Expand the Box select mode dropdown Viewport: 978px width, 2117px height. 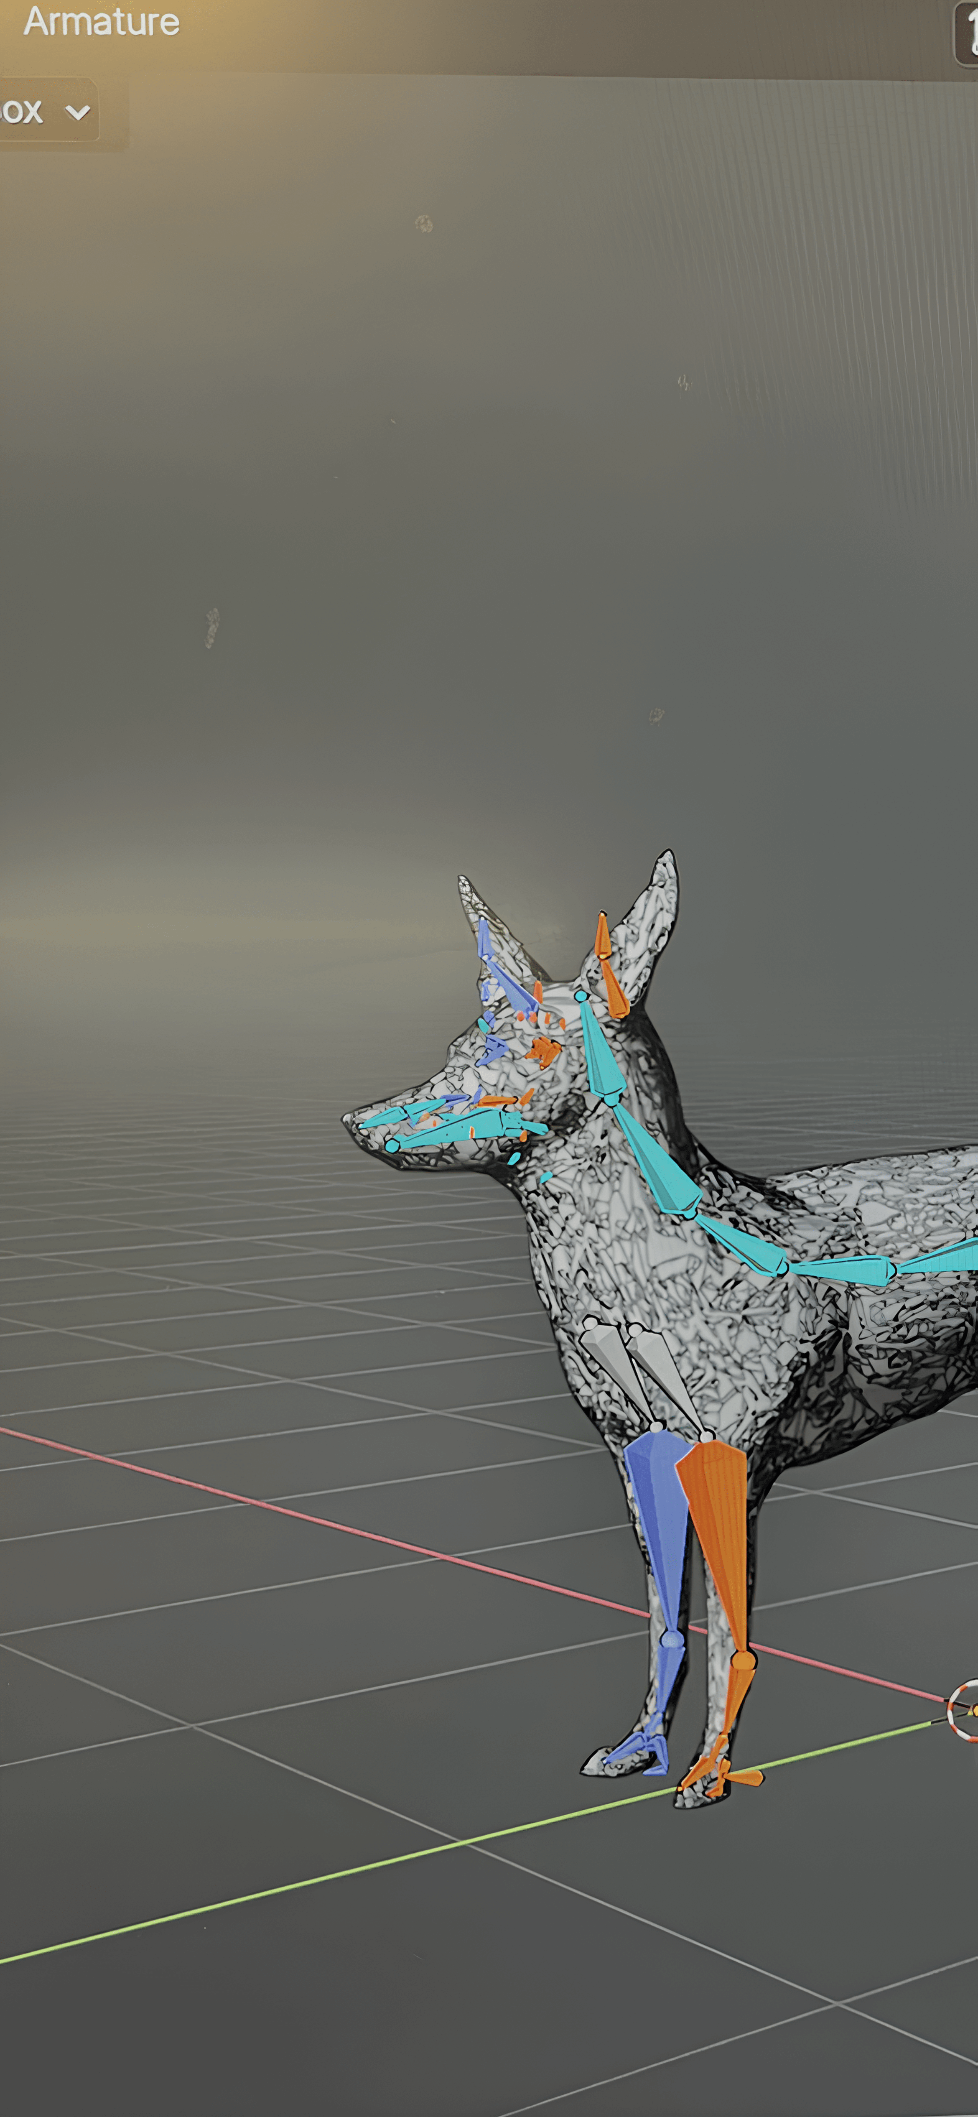coord(49,111)
